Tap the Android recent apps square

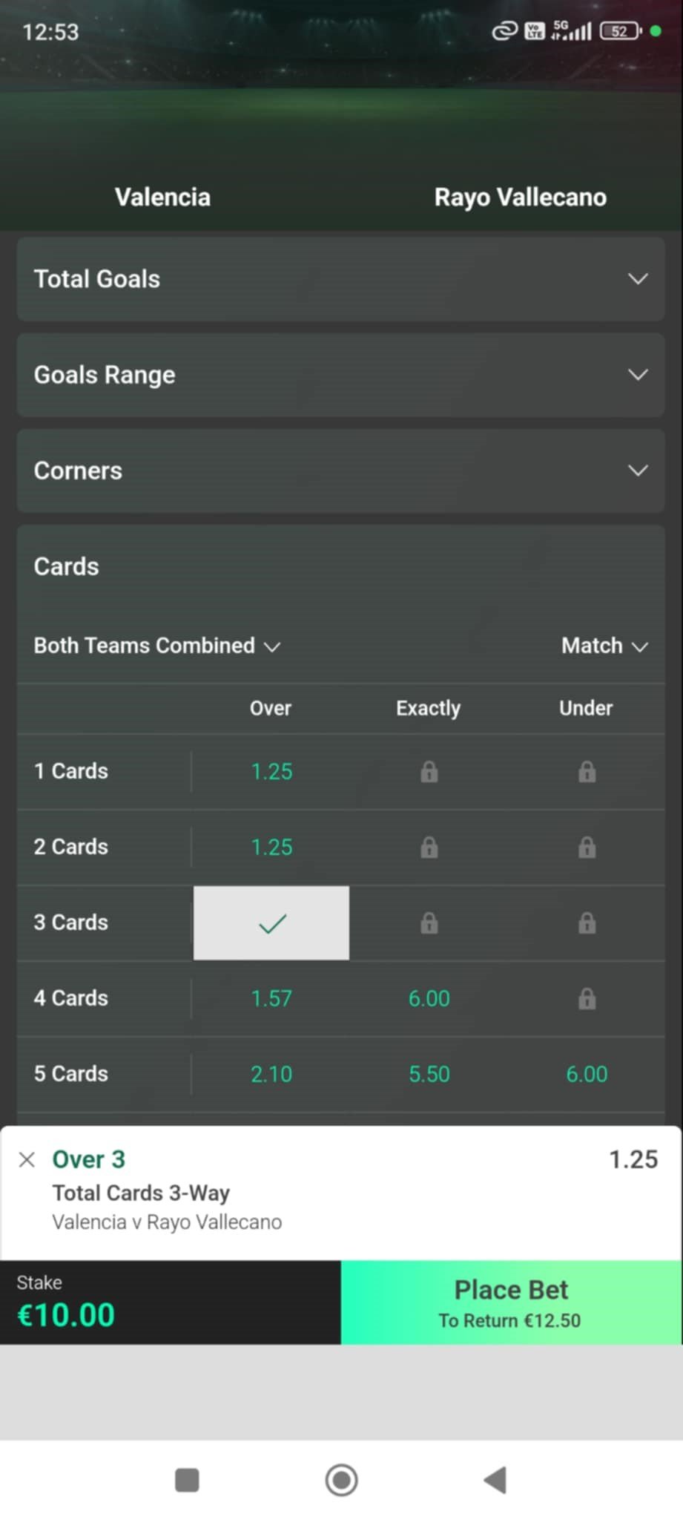pyautogui.click(x=187, y=1480)
